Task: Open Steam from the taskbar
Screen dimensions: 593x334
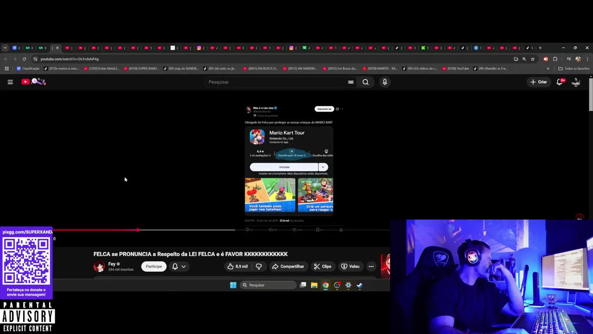Action: pos(360,285)
